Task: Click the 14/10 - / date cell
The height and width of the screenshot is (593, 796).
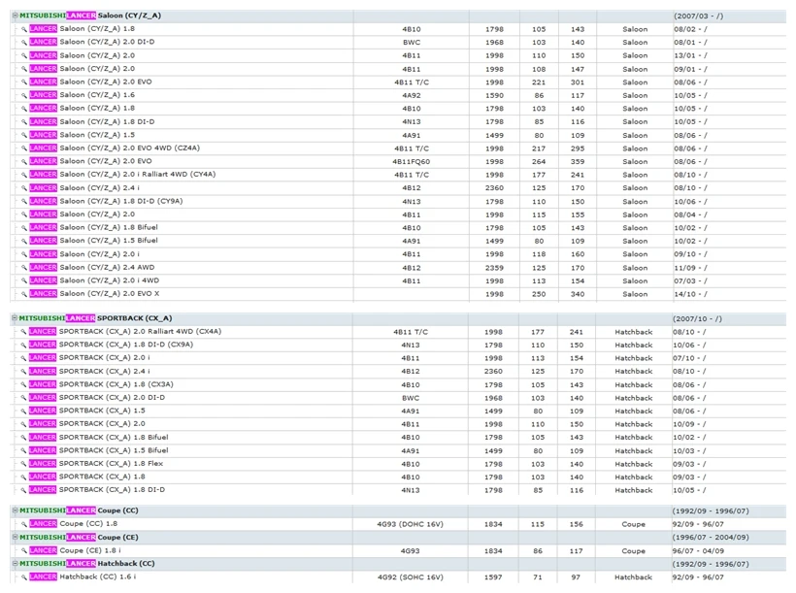Action: click(690, 294)
